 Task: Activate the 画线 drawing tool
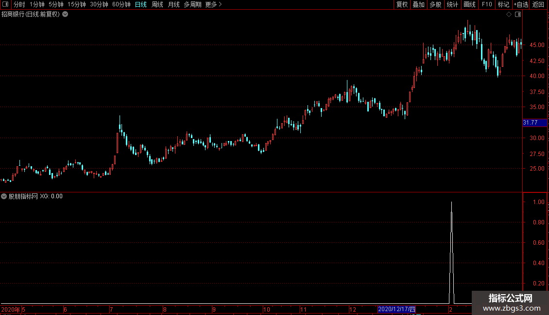tap(469, 4)
